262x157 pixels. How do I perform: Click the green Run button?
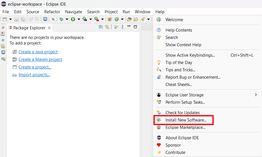73,19
